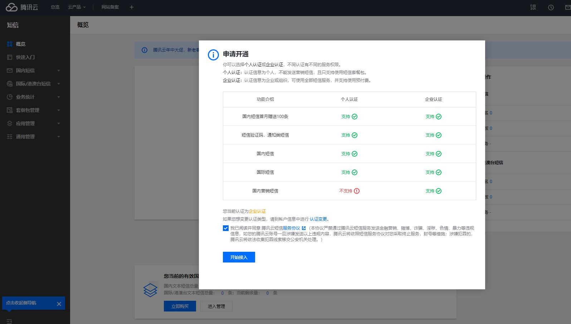The image size is (571, 324).
Task: Click the 快速入门 sidebar icon
Action: click(10, 57)
